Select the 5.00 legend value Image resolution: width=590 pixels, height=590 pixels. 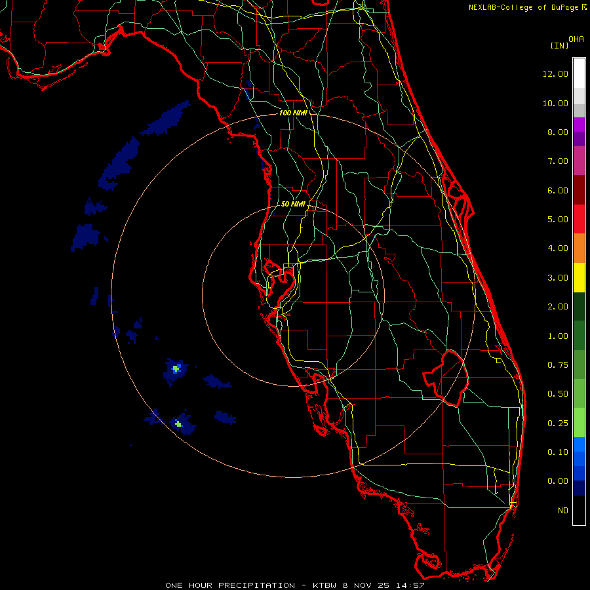tap(558, 220)
